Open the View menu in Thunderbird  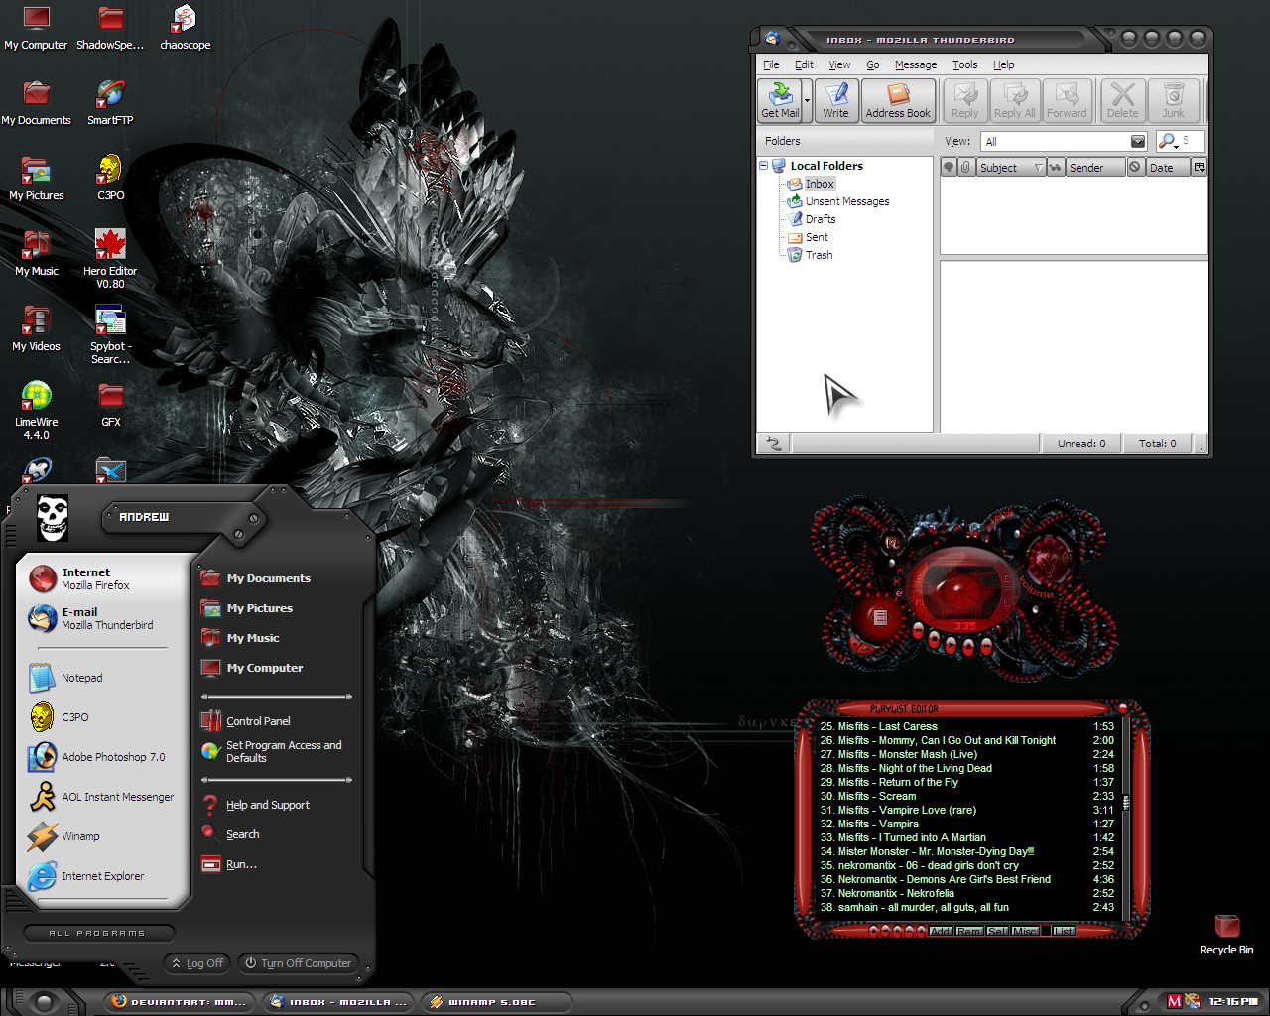[x=839, y=64]
